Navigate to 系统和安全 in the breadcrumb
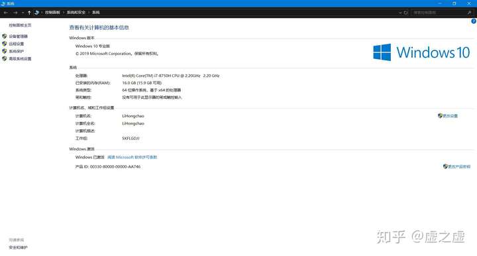 pos(76,13)
